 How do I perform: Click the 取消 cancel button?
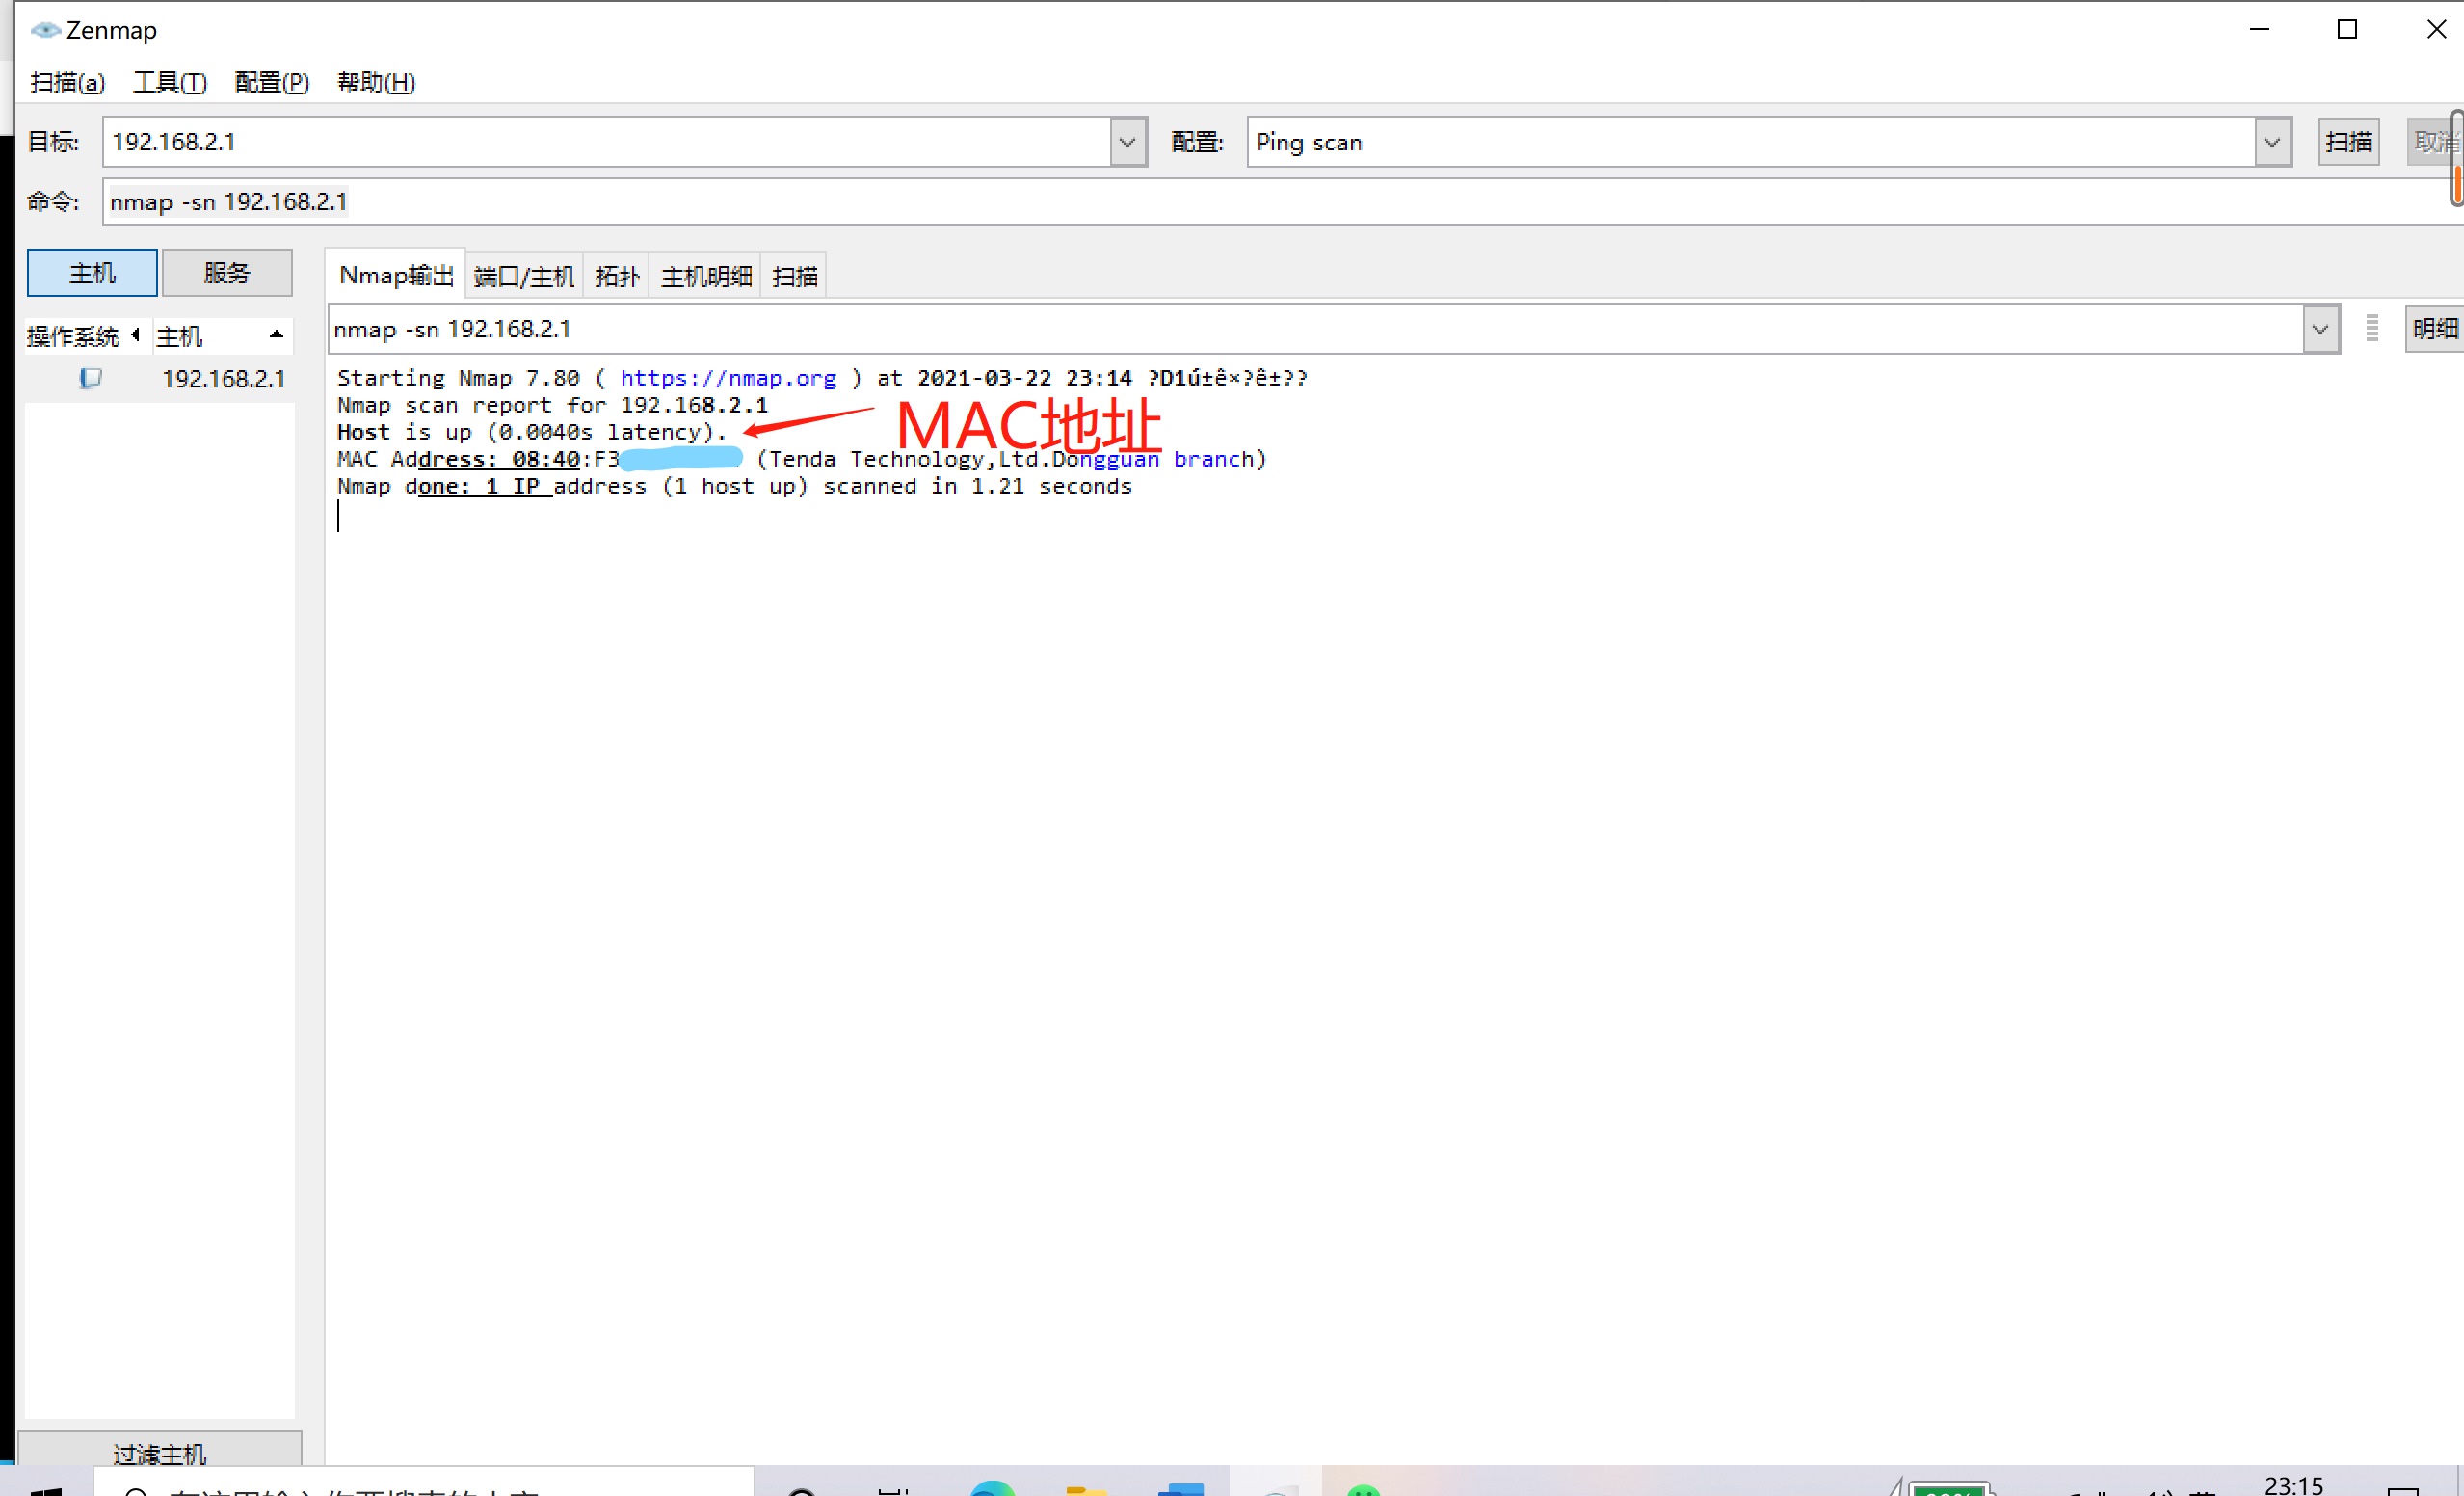pos(2434,142)
